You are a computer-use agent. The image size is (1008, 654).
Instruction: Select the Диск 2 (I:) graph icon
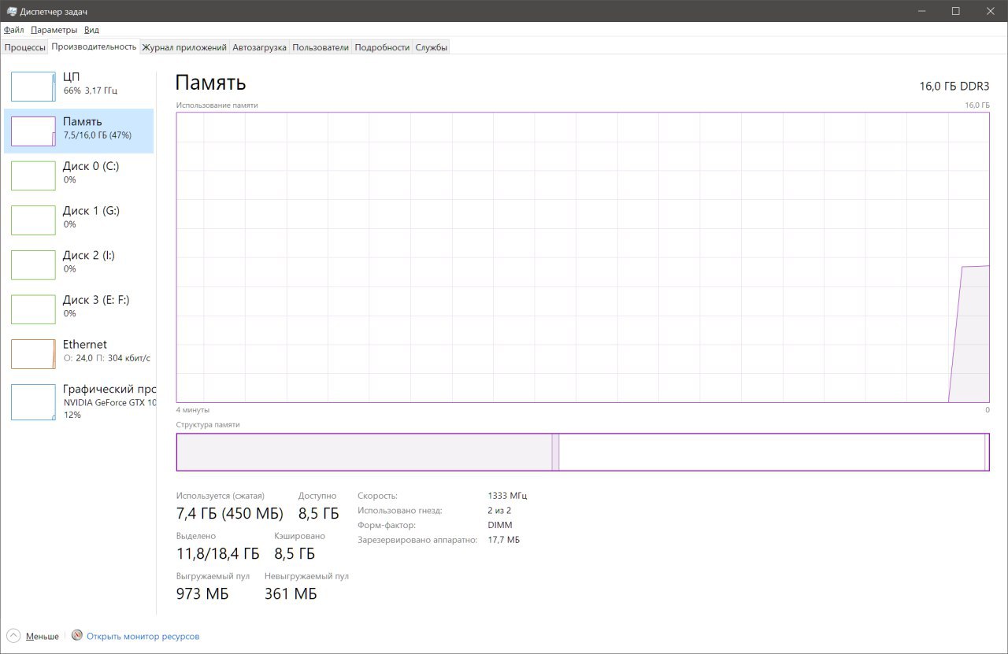(x=33, y=265)
